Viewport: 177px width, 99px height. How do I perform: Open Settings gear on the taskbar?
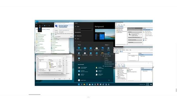pyautogui.click(x=109, y=84)
